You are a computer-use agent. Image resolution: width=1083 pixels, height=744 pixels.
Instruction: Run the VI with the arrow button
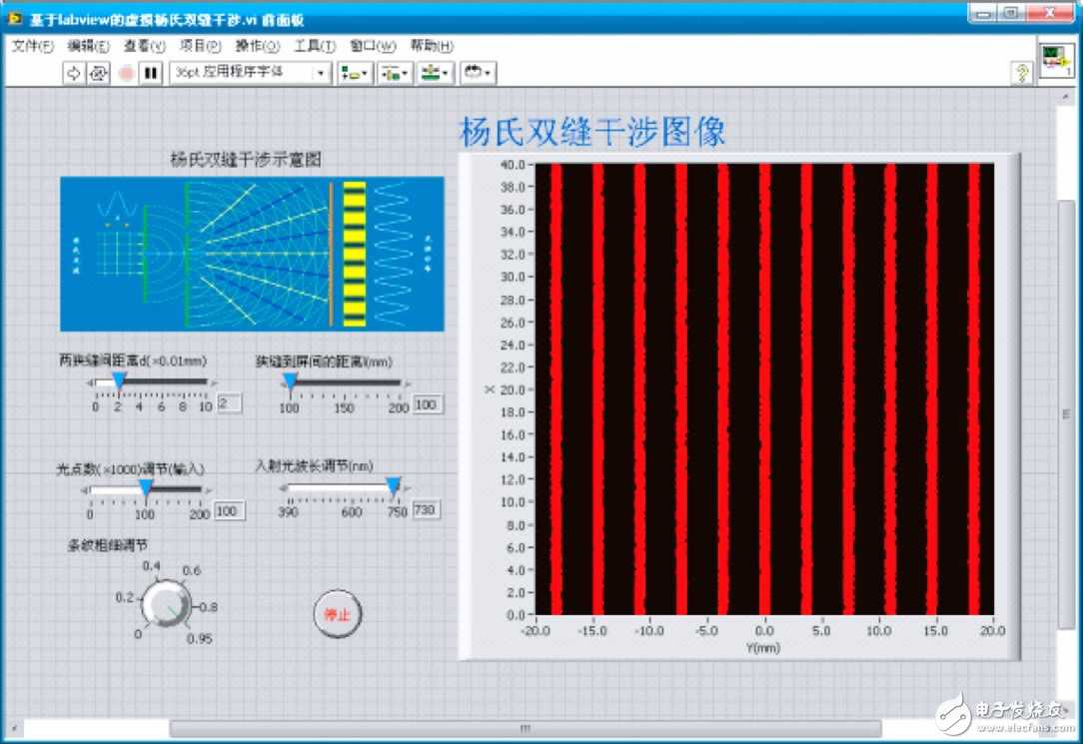[x=73, y=73]
